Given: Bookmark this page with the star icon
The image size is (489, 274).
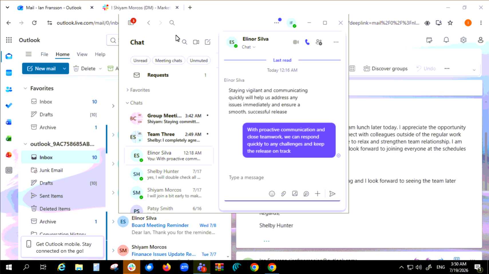Looking at the screenshot, I should pyautogui.click(x=450, y=23).
